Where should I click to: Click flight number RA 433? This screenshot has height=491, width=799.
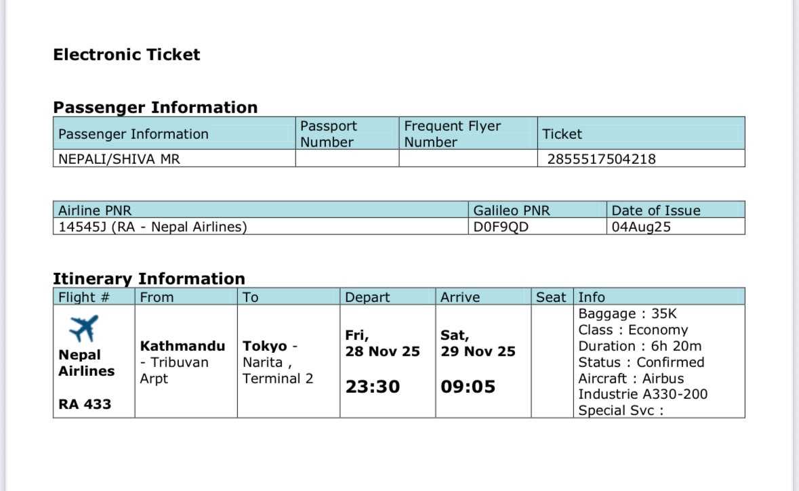(85, 404)
